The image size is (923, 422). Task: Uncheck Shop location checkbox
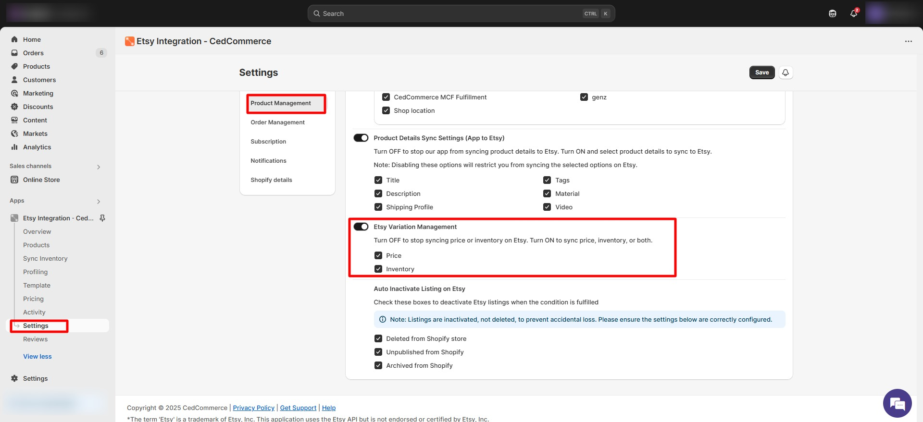(386, 110)
